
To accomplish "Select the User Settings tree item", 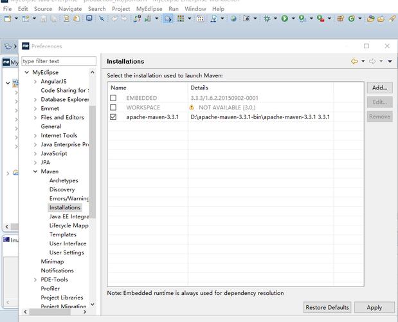I will pos(66,252).
